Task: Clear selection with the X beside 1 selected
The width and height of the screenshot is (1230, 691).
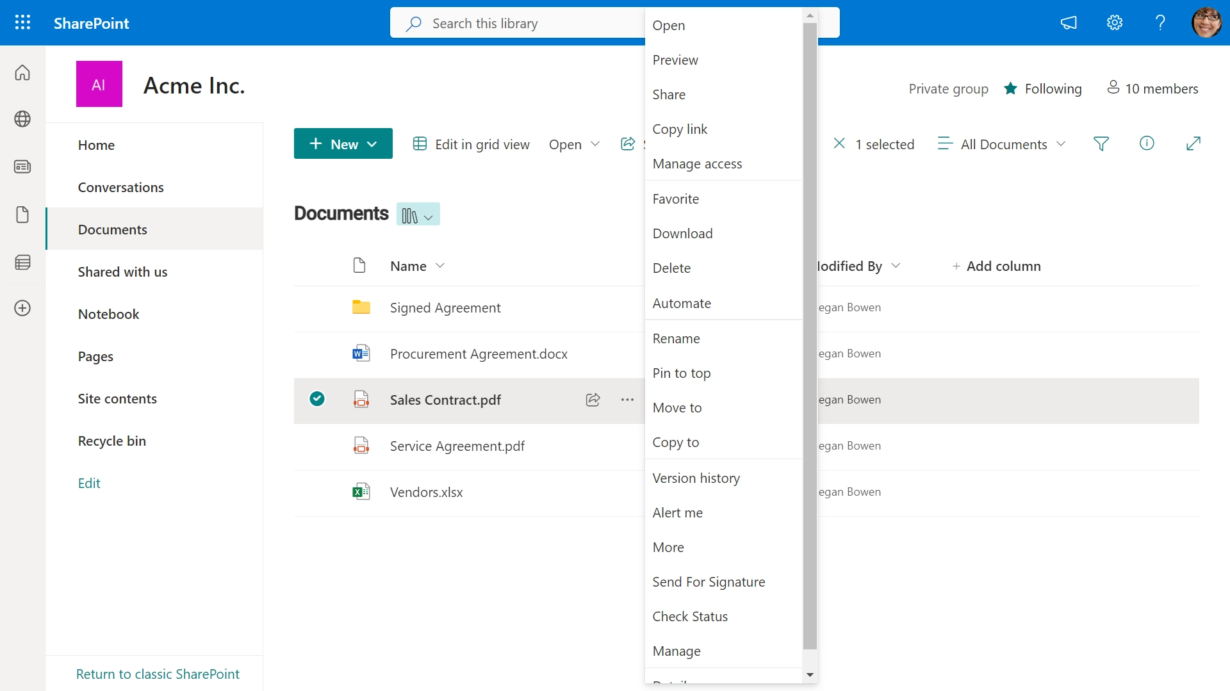Action: pyautogui.click(x=839, y=143)
